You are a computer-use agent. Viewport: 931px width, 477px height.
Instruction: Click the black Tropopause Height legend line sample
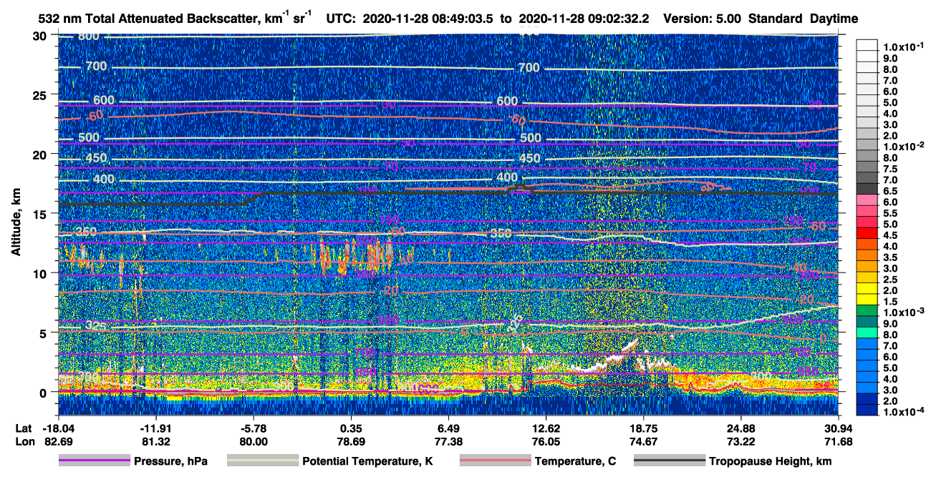coord(670,461)
